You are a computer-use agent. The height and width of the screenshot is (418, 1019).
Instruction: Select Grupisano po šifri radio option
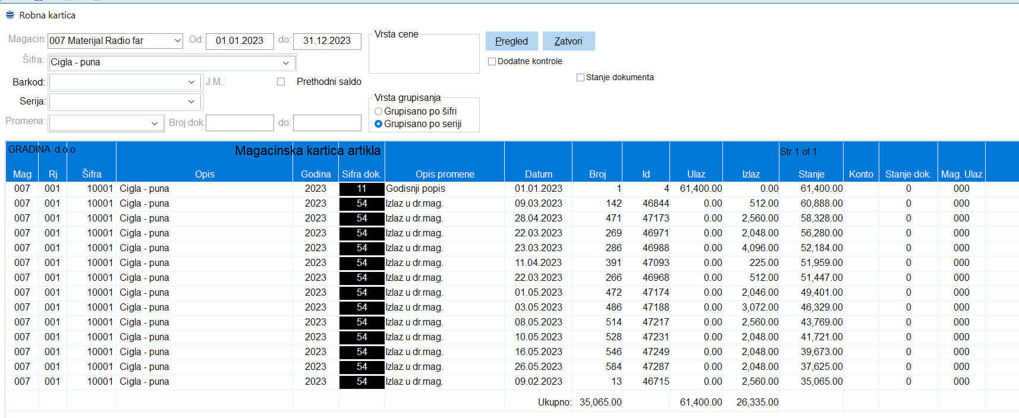378,112
